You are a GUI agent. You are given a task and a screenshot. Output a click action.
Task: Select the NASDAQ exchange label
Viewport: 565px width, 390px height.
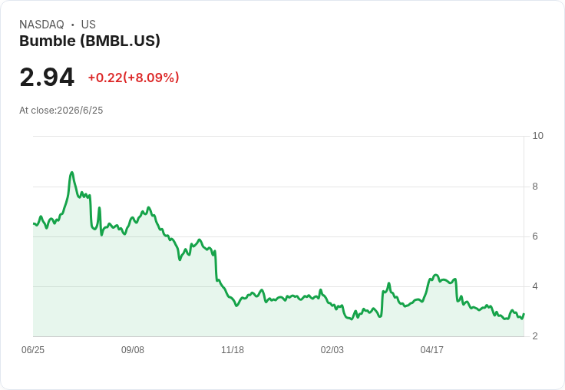pos(41,25)
